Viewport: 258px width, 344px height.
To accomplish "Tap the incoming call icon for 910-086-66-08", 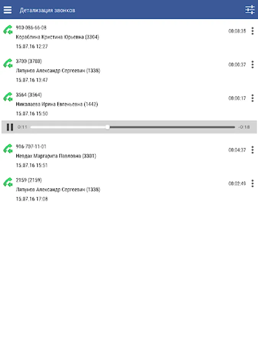I will (8, 30).
